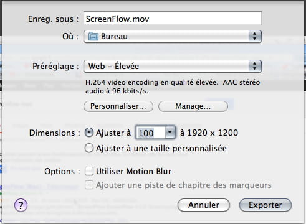Screen dimensions: 306x224
Task: Click the Préréglage popup arrows icon
Action: (254, 66)
